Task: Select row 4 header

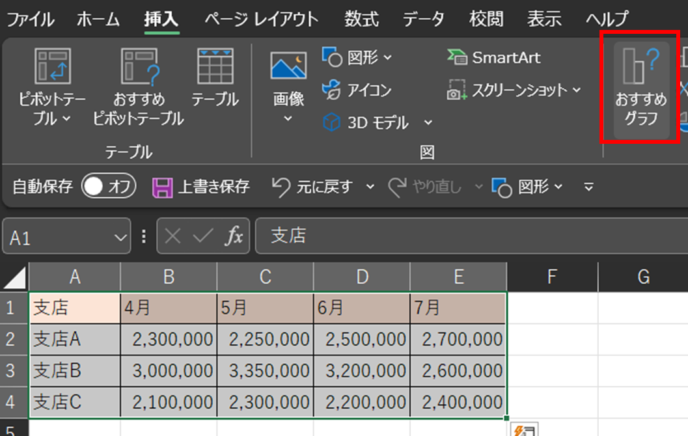Action: click(14, 402)
